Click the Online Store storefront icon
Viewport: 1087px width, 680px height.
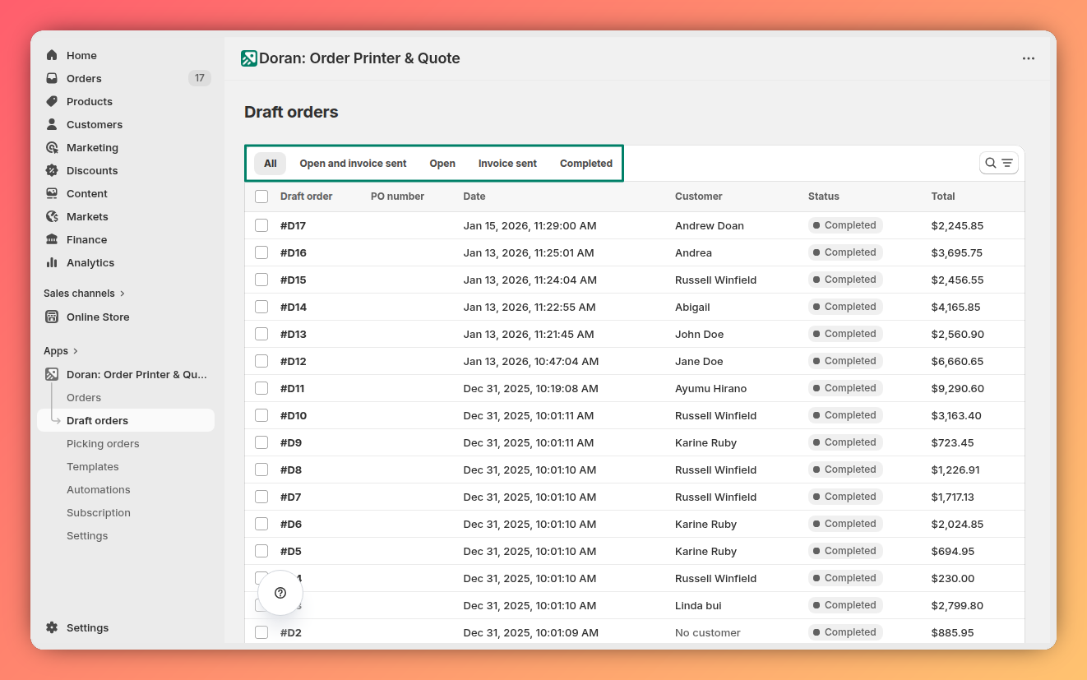click(x=52, y=317)
